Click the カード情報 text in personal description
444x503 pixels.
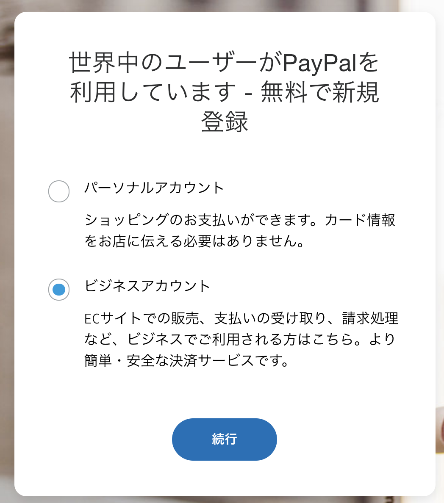[360, 220]
